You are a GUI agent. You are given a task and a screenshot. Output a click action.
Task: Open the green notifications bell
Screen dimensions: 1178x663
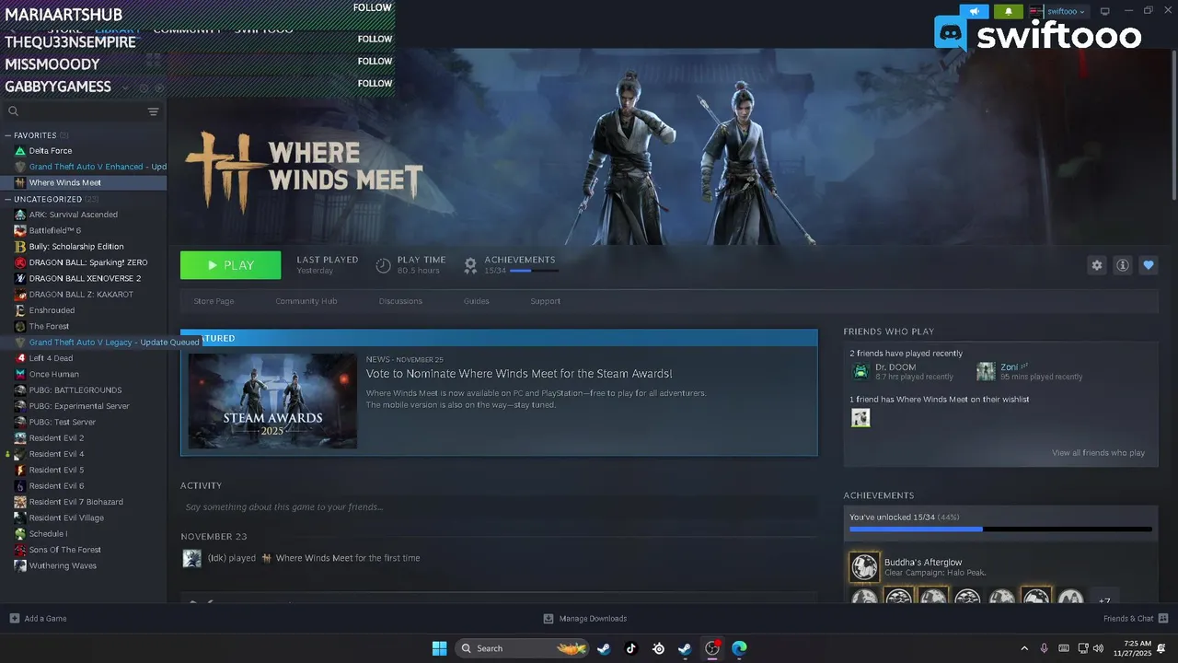click(1009, 11)
